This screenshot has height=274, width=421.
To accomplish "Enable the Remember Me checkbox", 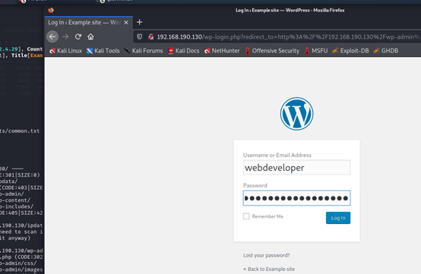I will click(246, 216).
